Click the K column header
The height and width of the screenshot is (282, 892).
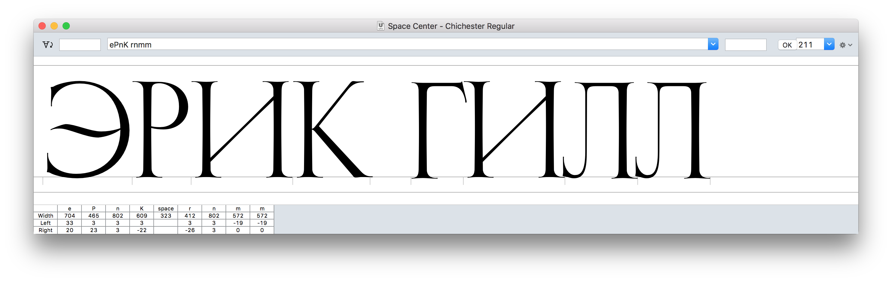[x=142, y=208]
